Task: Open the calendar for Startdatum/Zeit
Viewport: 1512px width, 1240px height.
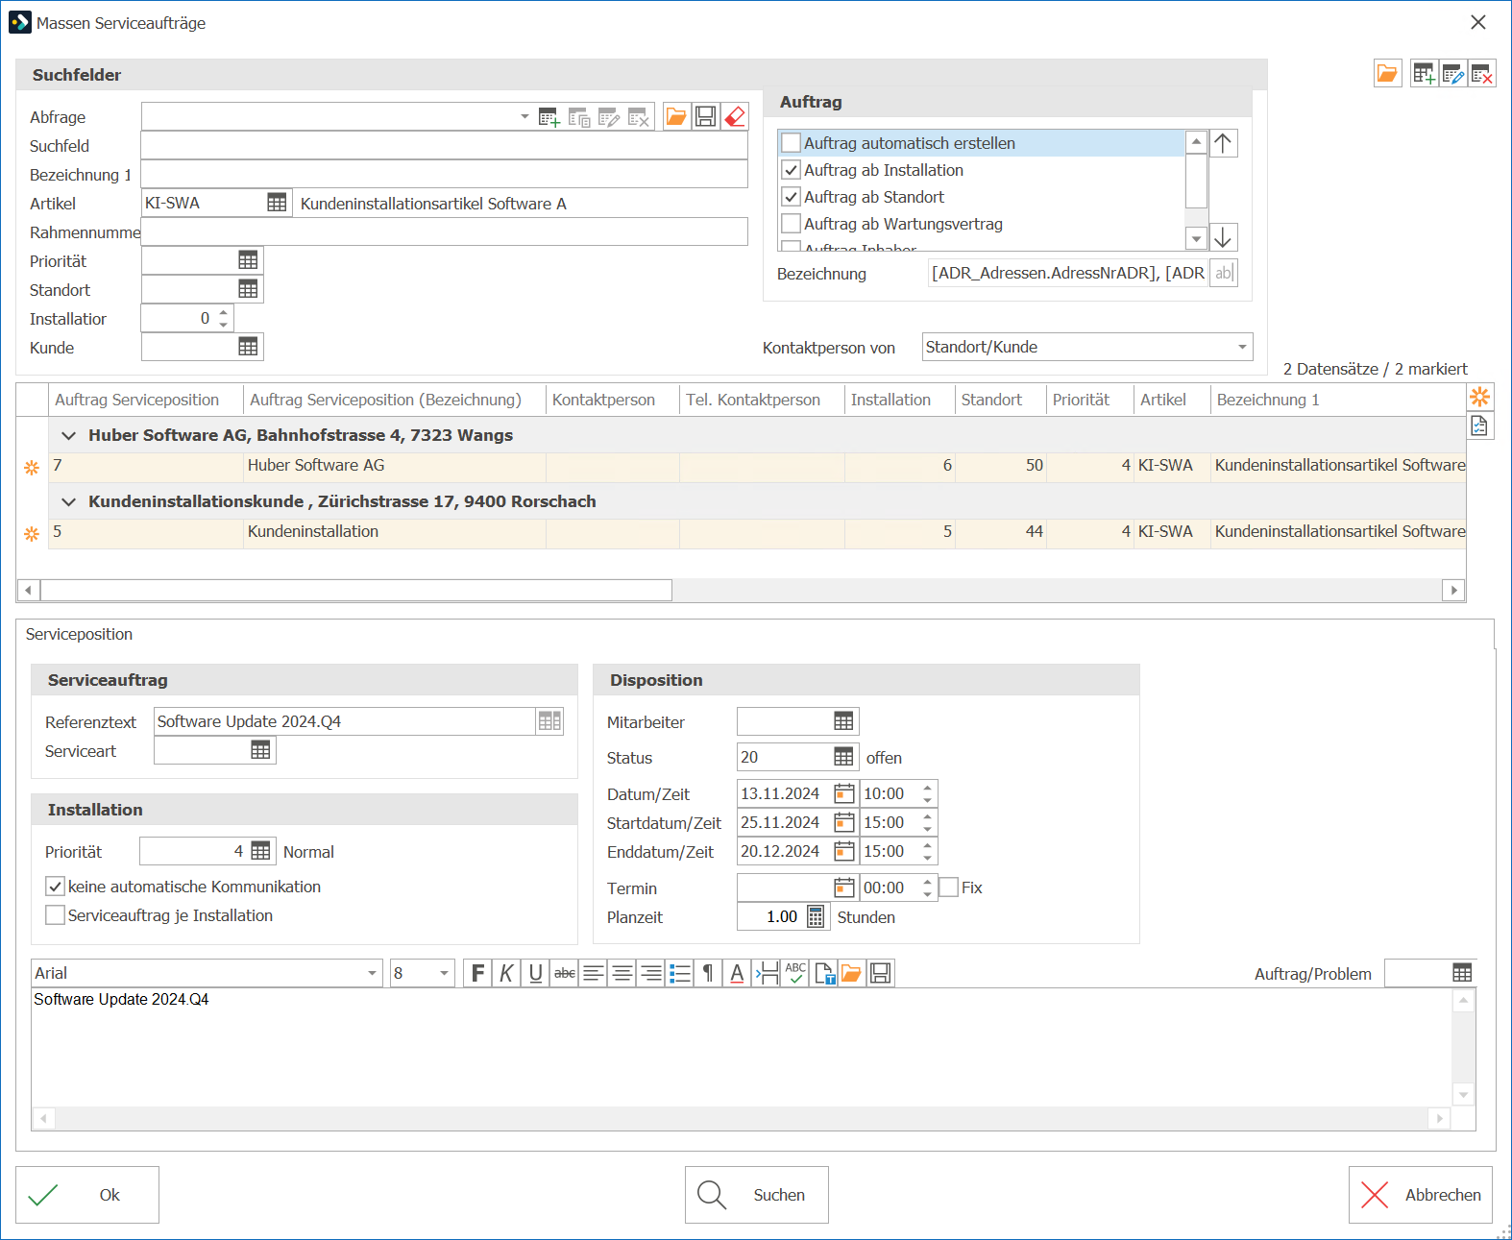Action: (x=843, y=822)
